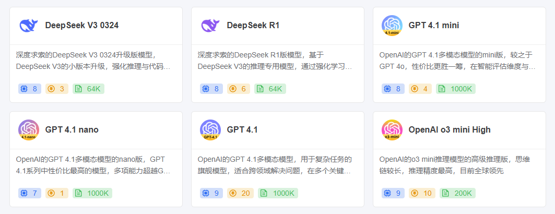Click the orange coin tag 20 on GPT 4.1 card
Viewport: 555px width, 214px height.
pyautogui.click(x=240, y=193)
